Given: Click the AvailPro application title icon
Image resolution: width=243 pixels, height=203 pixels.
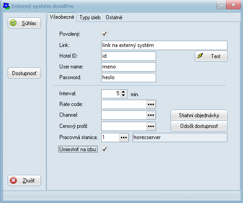Looking at the screenshot, I should click(6, 6).
